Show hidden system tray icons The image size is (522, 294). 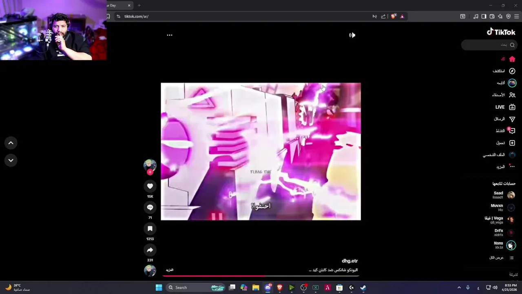(459, 287)
